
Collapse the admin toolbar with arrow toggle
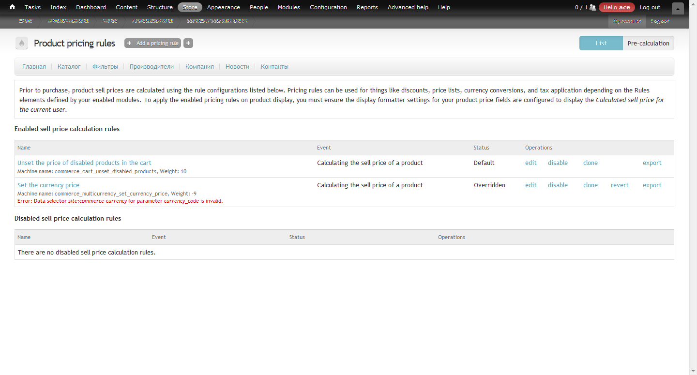tap(678, 8)
